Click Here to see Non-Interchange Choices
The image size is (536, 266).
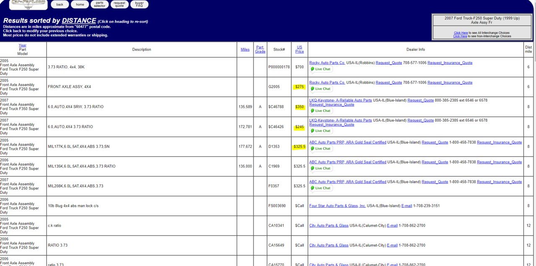(x=460, y=36)
